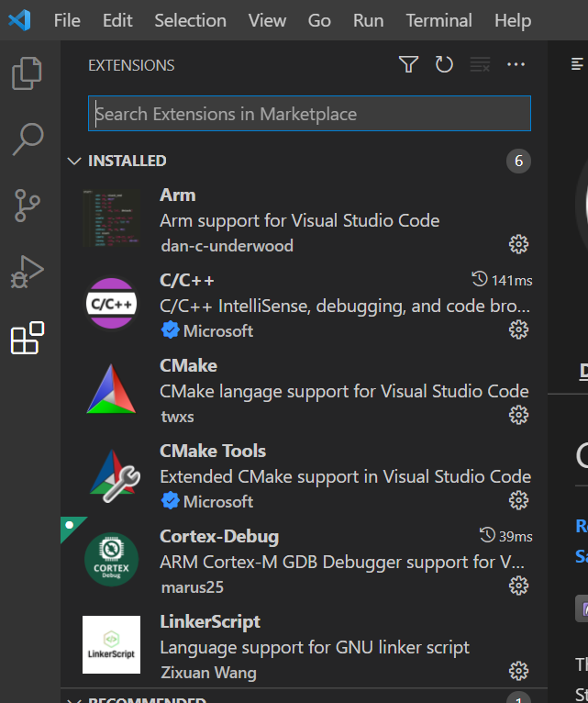Screen dimensions: 588x703
Task: Open the manage gear for Cortex-Debug
Action: coord(518,586)
